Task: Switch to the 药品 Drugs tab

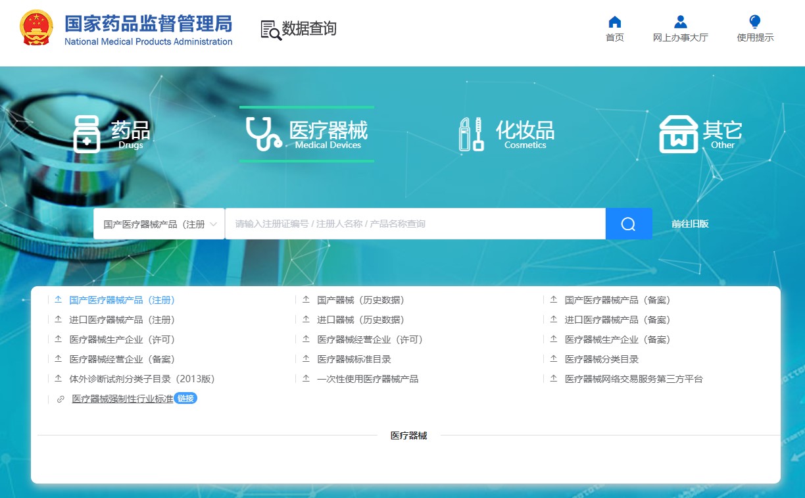Action: 112,134
